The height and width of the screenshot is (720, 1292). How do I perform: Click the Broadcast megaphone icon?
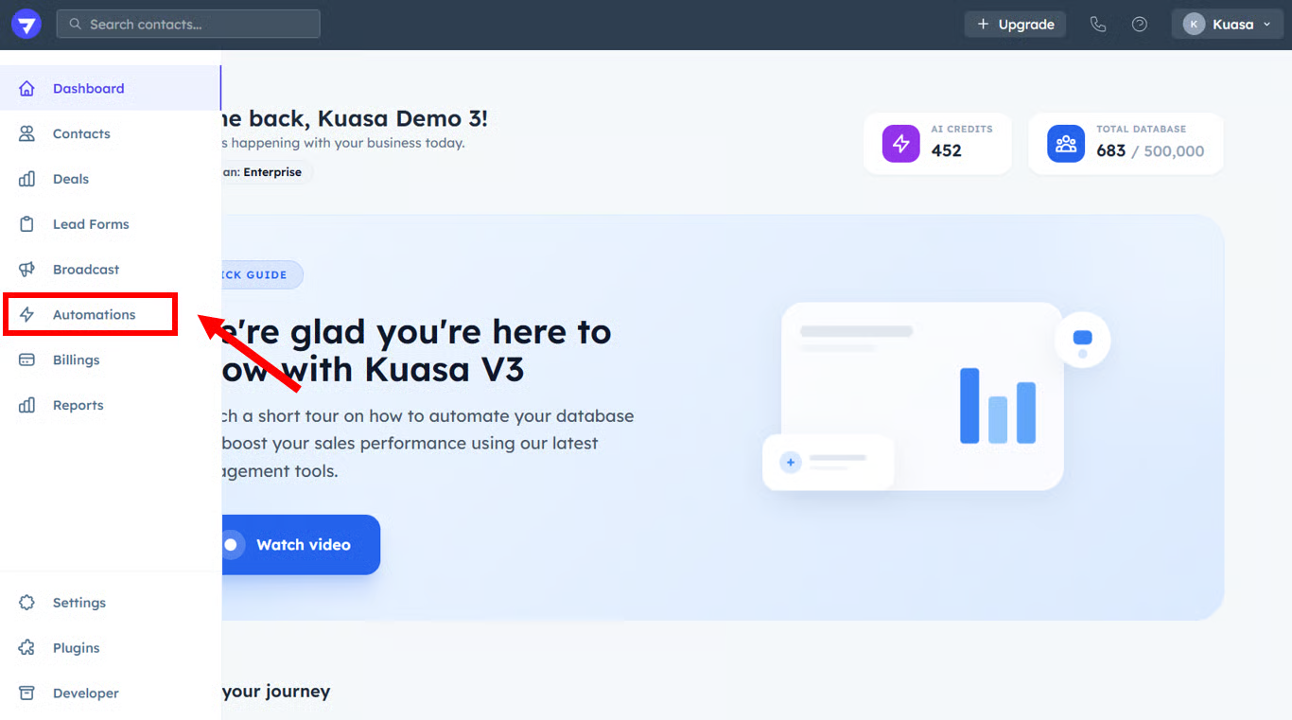tap(27, 270)
